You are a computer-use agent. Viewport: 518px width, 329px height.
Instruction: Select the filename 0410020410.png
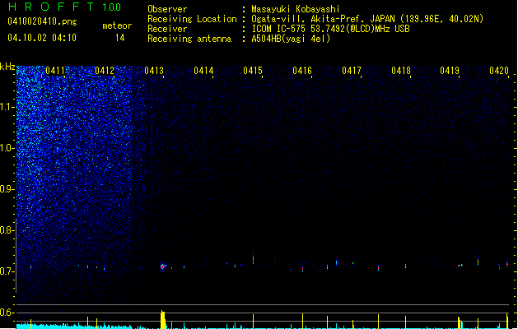pos(42,21)
